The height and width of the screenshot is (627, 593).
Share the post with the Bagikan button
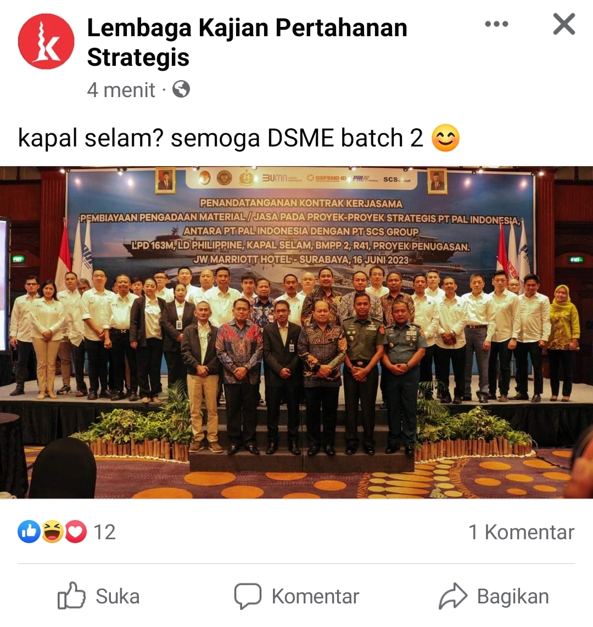[494, 596]
